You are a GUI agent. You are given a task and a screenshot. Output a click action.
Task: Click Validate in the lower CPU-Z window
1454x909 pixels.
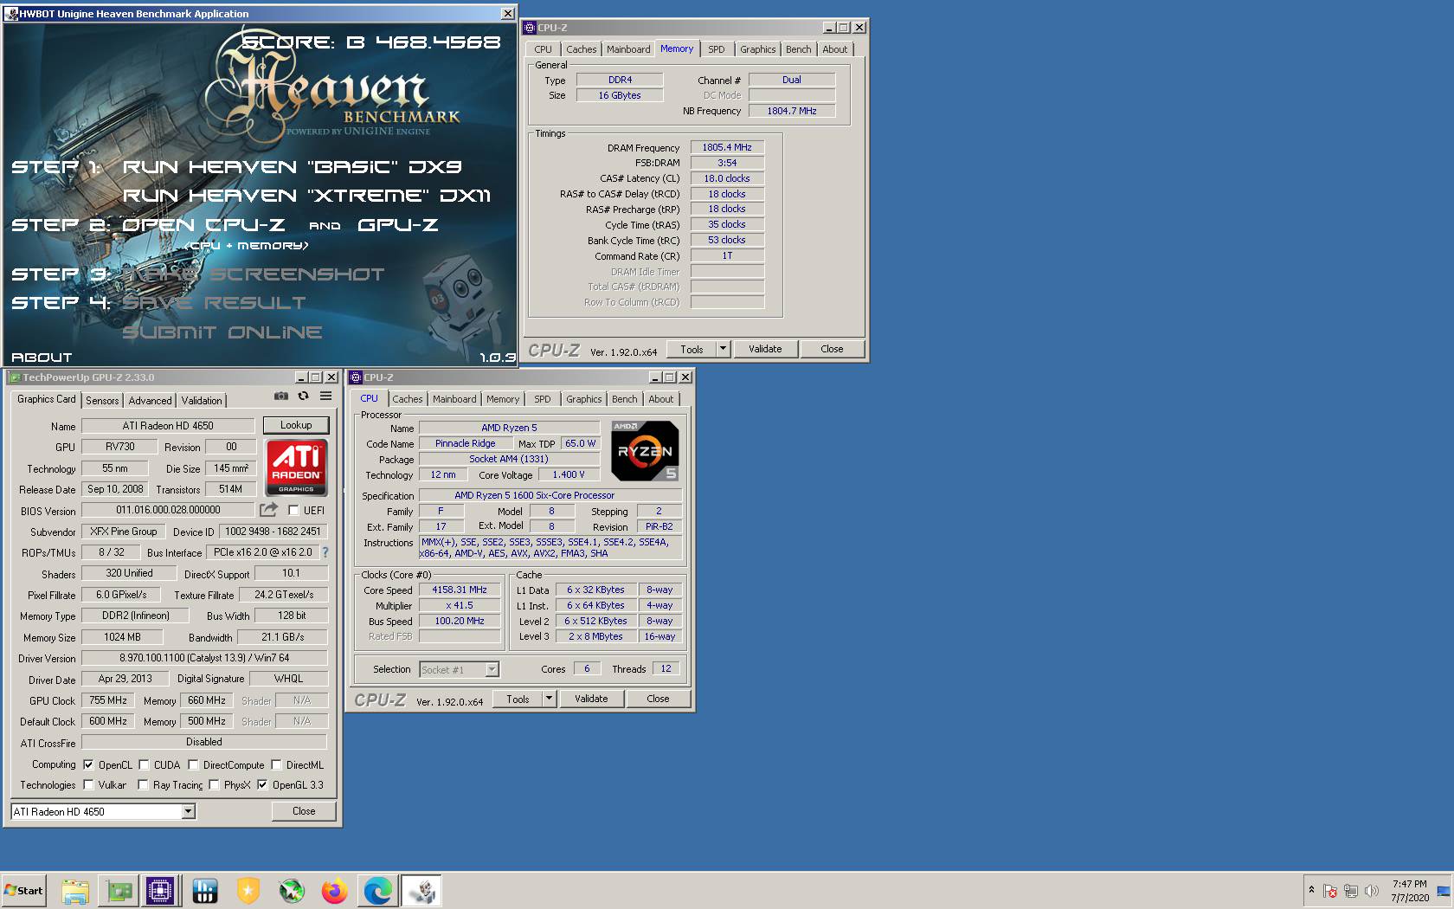coord(591,699)
